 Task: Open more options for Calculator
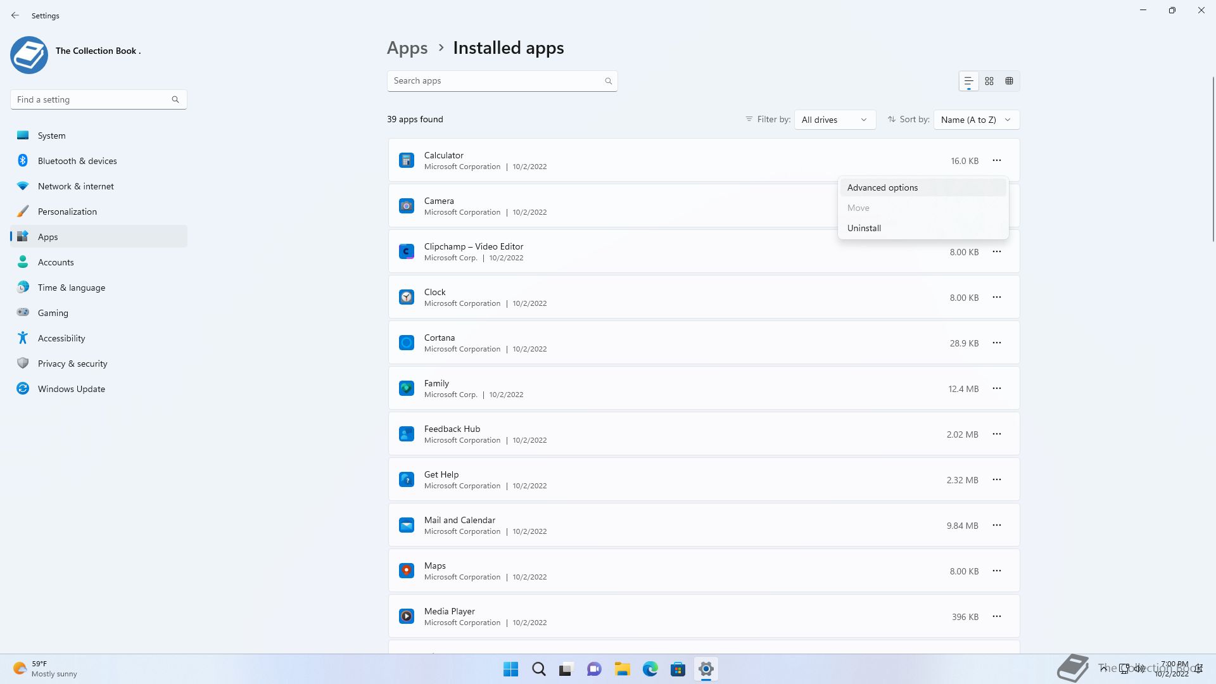coord(996,160)
